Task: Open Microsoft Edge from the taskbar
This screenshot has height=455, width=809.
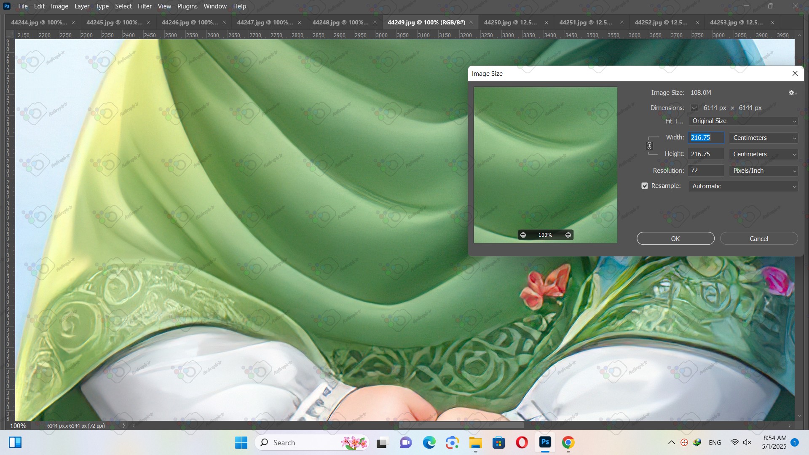Action: pyautogui.click(x=429, y=443)
